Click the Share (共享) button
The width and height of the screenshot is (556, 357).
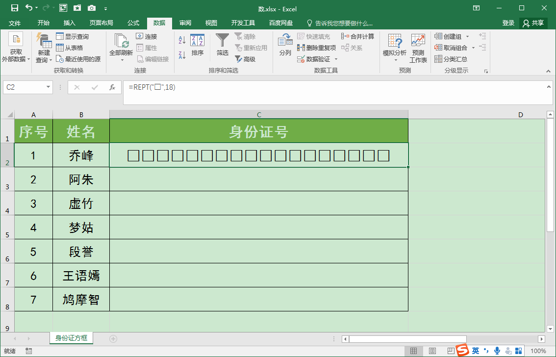click(533, 23)
